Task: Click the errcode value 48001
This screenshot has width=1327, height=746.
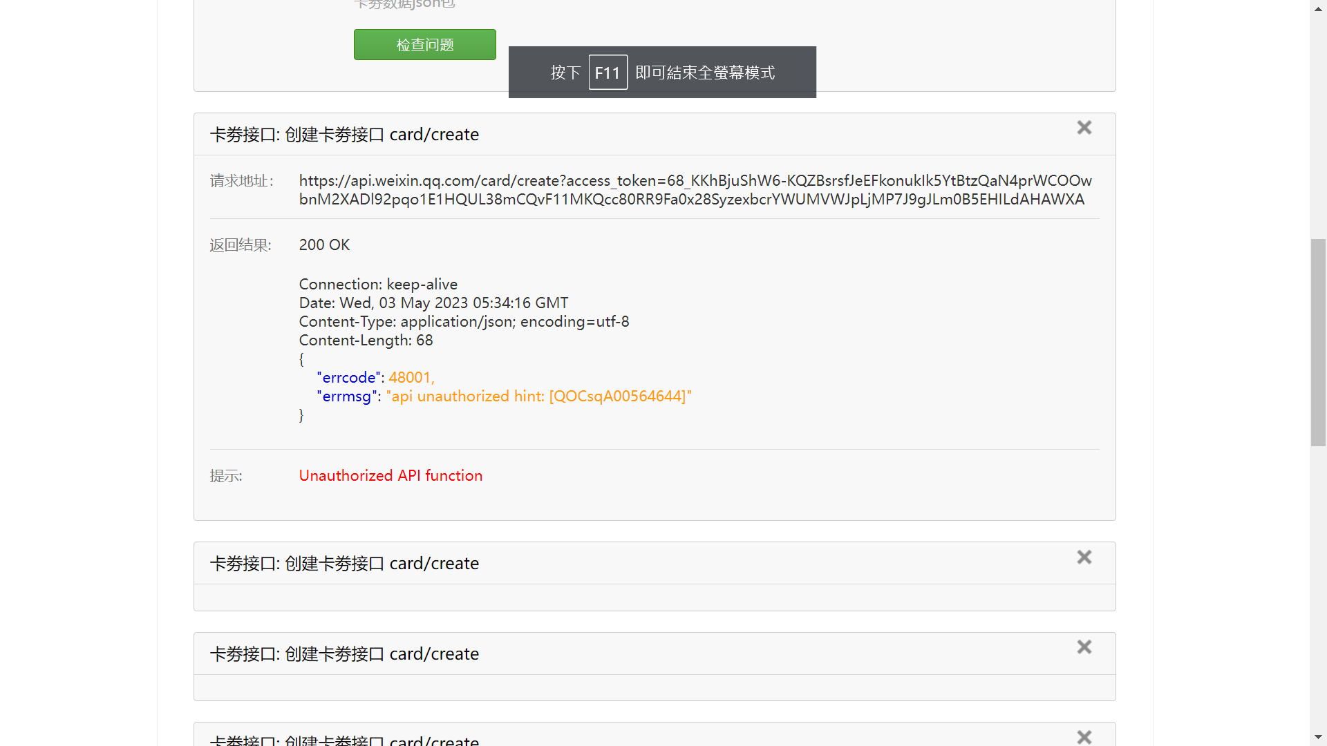Action: (x=411, y=378)
